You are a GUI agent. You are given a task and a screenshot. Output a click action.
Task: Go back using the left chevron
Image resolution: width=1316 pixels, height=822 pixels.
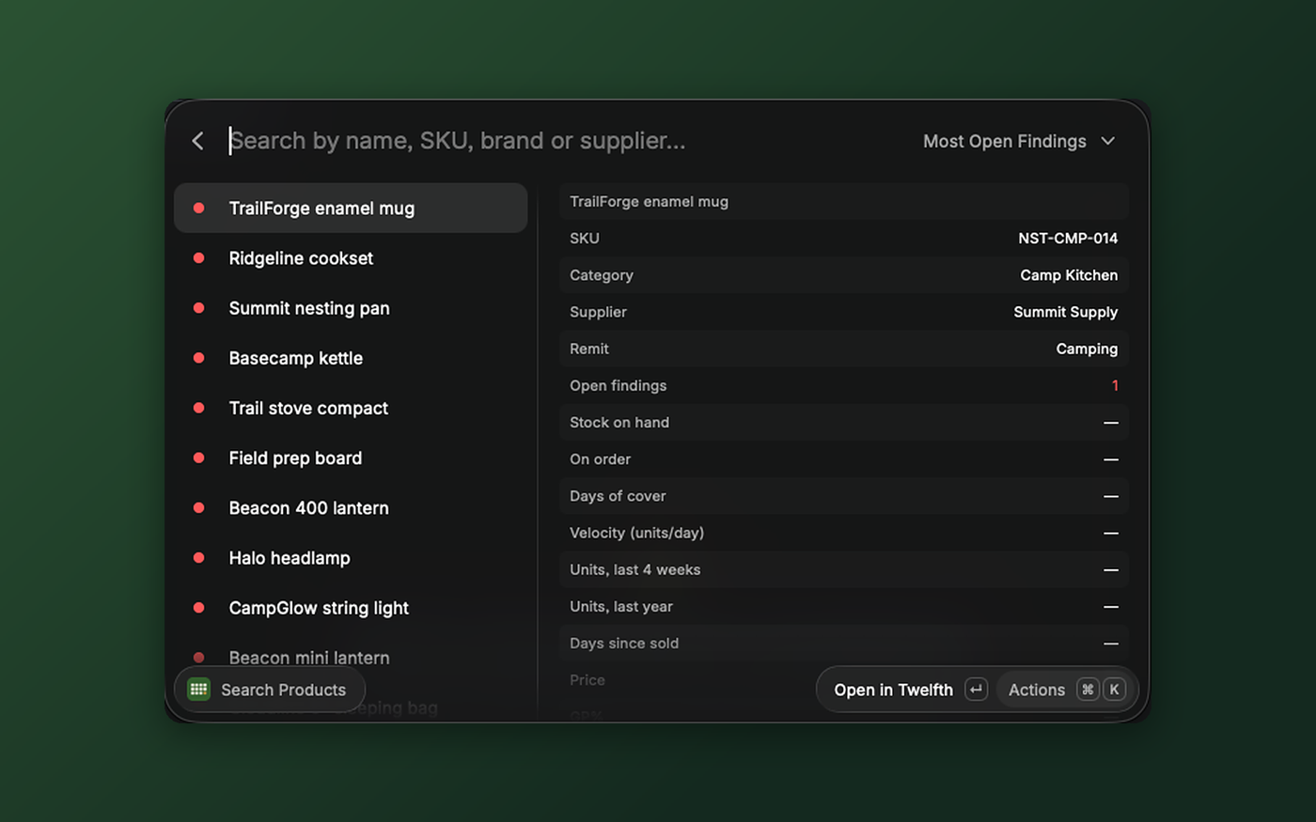197,141
